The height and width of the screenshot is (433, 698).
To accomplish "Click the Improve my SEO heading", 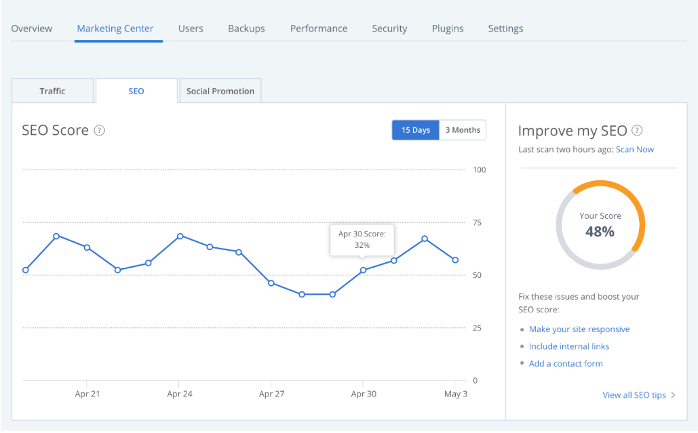I will [x=573, y=131].
